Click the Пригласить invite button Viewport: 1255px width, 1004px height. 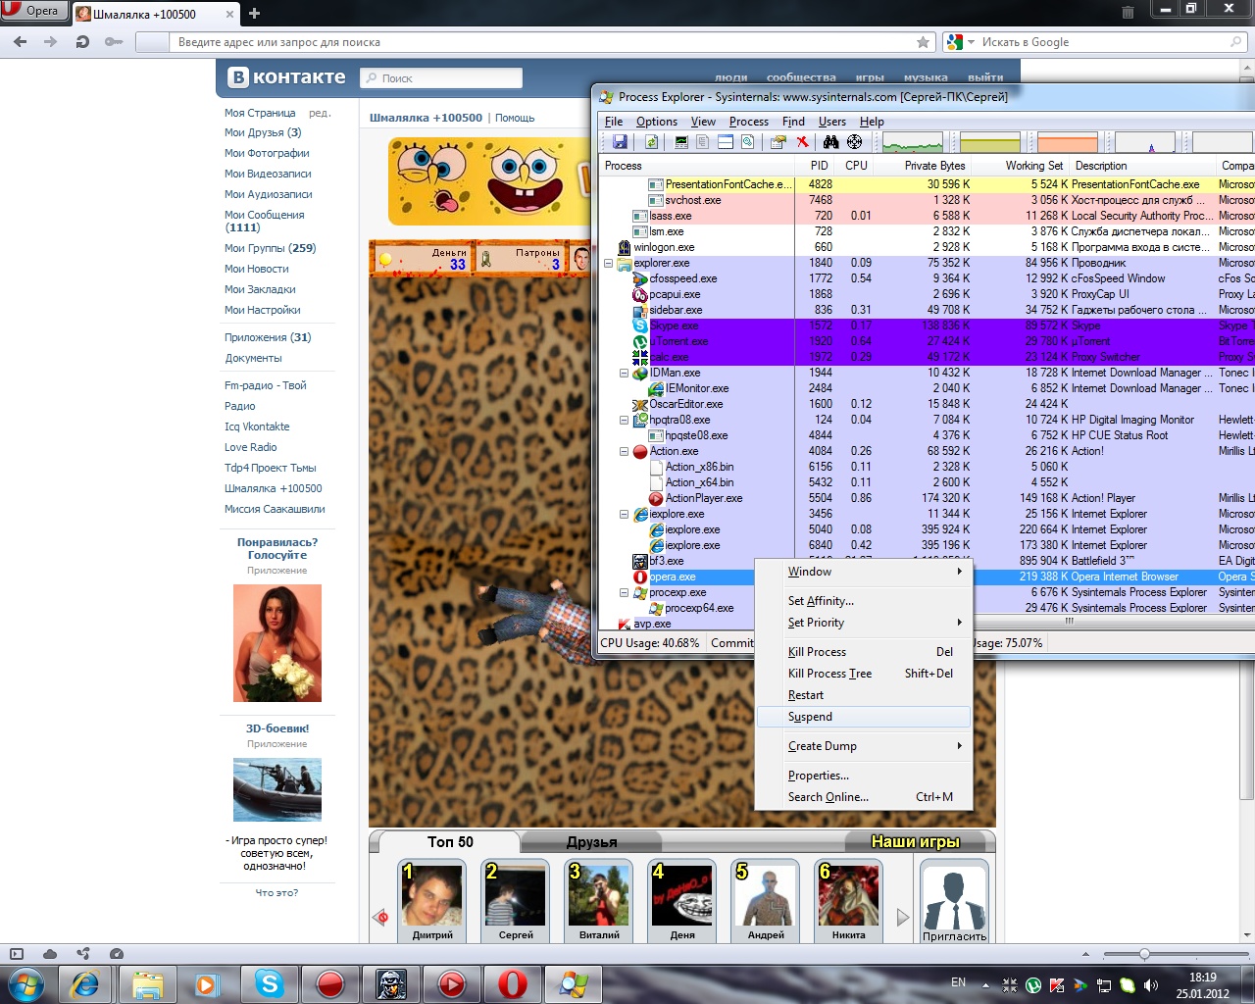coord(954,901)
